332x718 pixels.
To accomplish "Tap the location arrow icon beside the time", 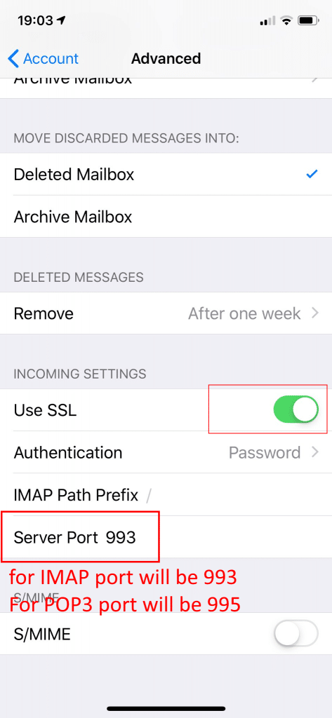I will (x=61, y=20).
